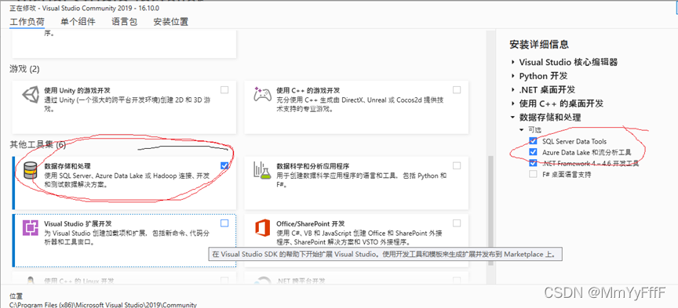Collapse the 可选 optional components list
This screenshot has height=308, width=678.
point(522,129)
